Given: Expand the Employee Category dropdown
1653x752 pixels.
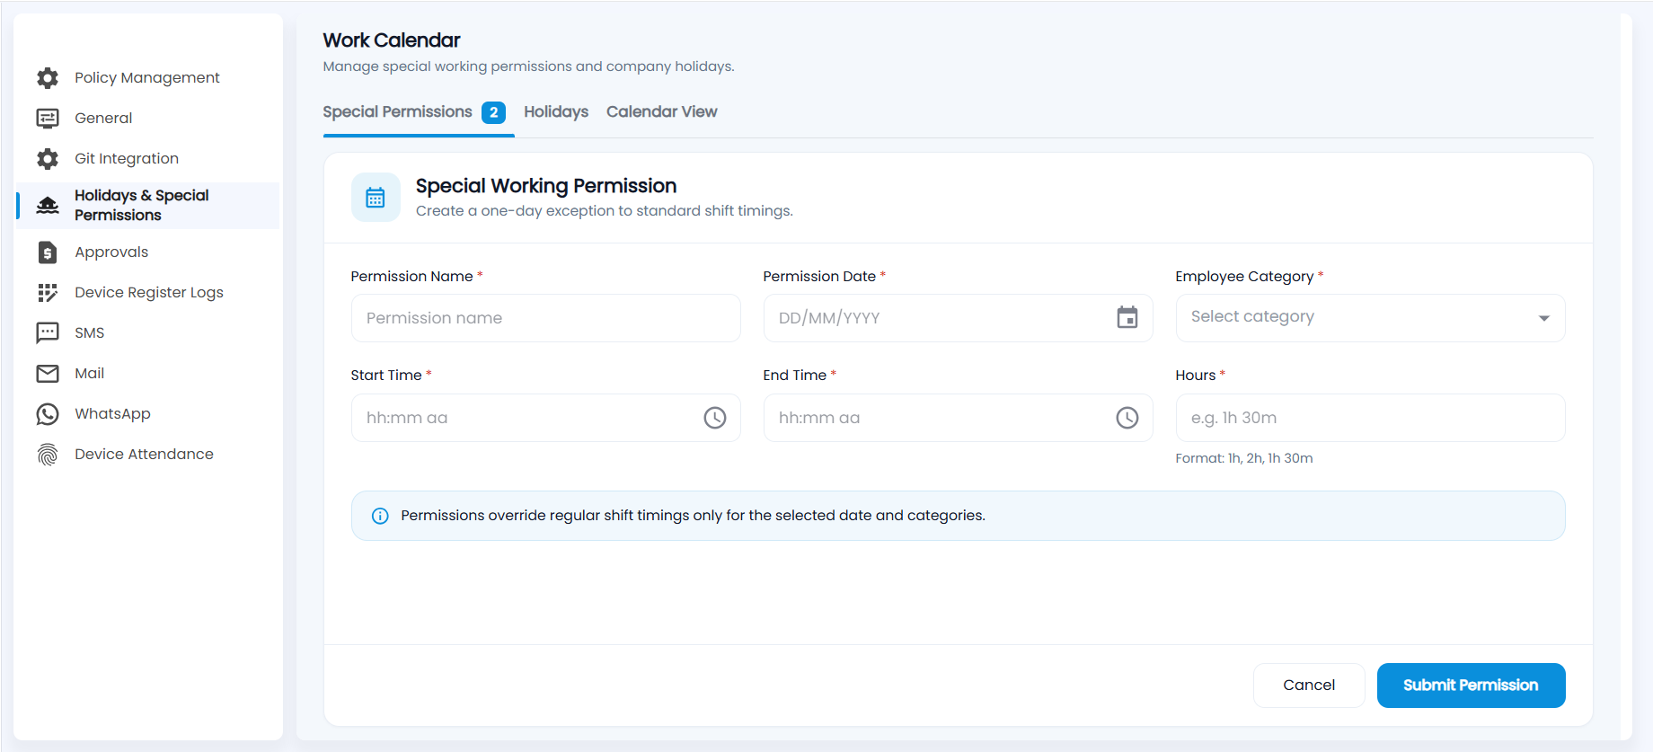Looking at the screenshot, I should click(x=1370, y=318).
